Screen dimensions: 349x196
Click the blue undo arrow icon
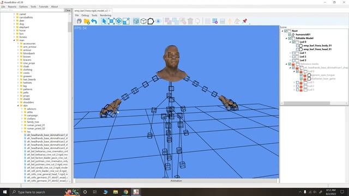pyautogui.click(x=94, y=21)
